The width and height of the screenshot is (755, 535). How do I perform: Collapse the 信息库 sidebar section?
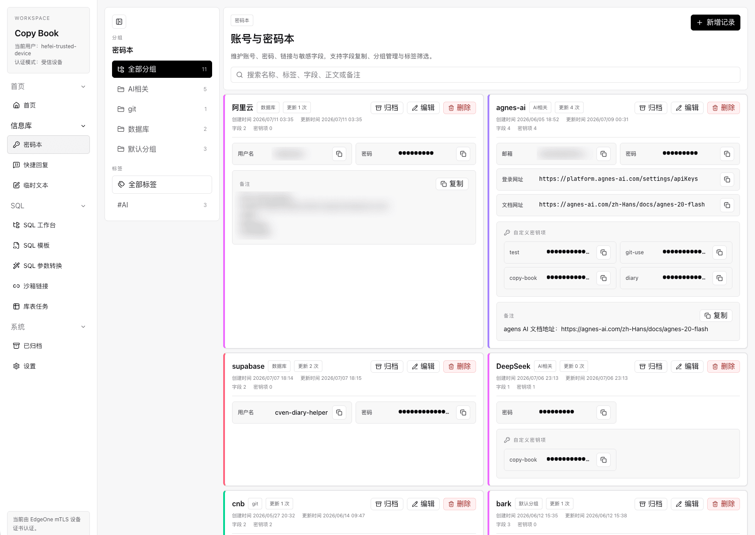coord(48,126)
